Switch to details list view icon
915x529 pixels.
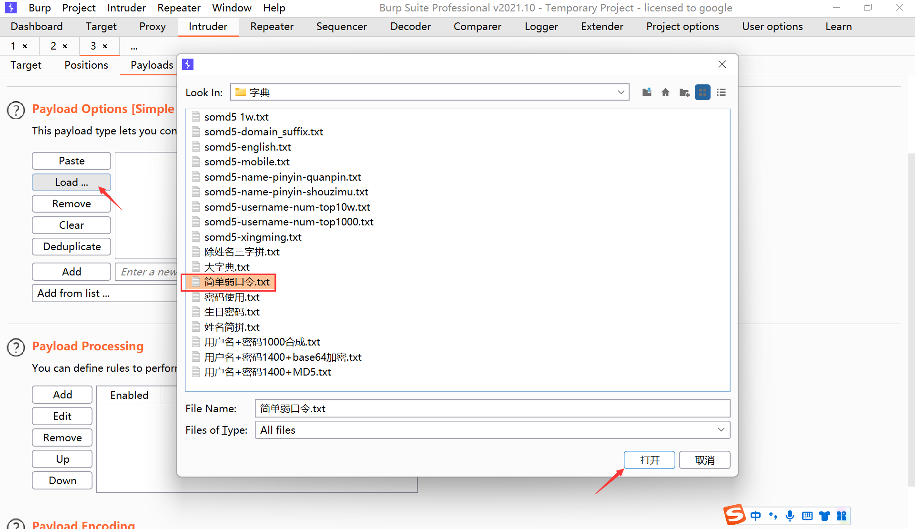tap(721, 92)
